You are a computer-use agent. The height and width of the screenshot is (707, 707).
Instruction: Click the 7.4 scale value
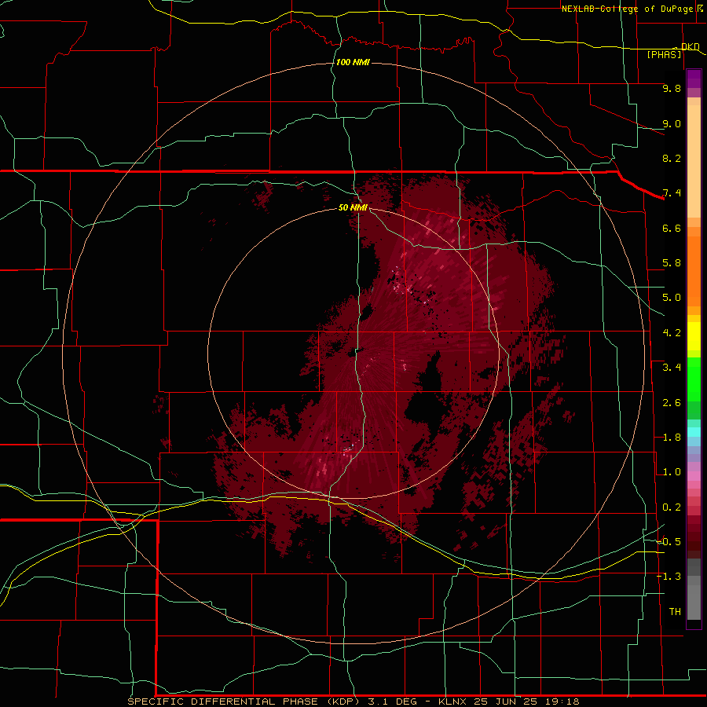click(x=672, y=193)
